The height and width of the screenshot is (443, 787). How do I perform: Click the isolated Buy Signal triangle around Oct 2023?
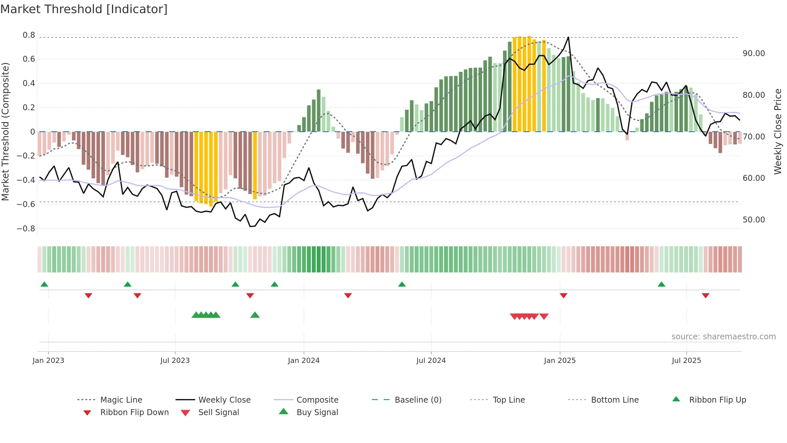click(x=255, y=315)
